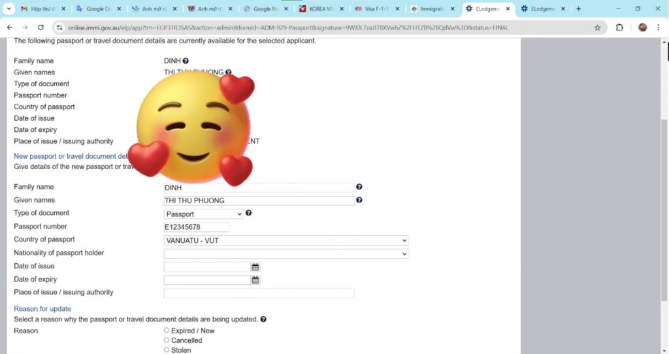Viewport: 669px width, 354px height.
Task: Click help icon beside new Given names field
Action: click(359, 201)
